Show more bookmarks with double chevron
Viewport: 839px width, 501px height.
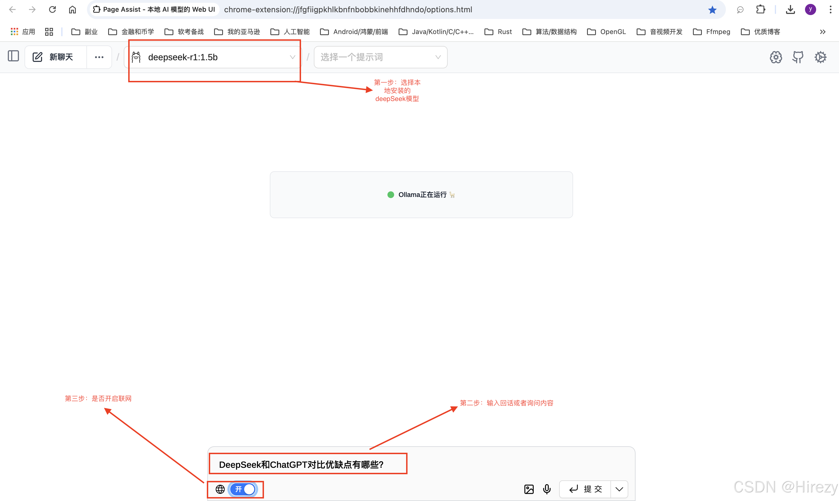point(823,32)
